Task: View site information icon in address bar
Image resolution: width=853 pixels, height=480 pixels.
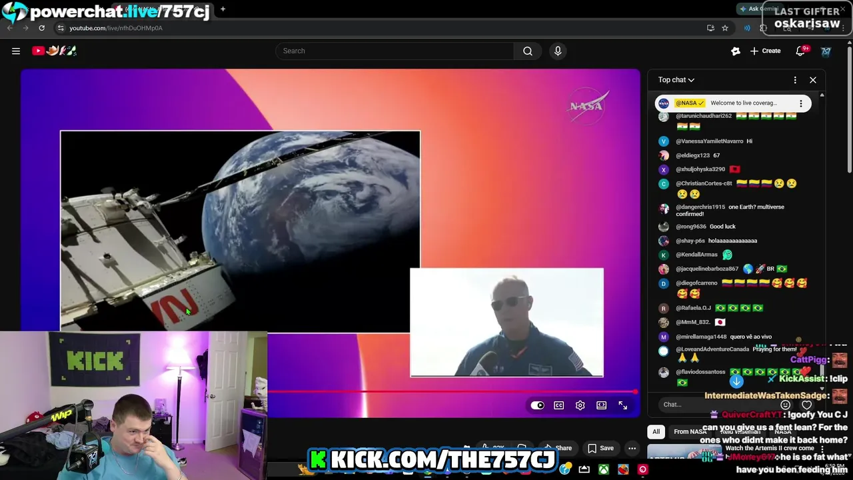Action: point(61,28)
